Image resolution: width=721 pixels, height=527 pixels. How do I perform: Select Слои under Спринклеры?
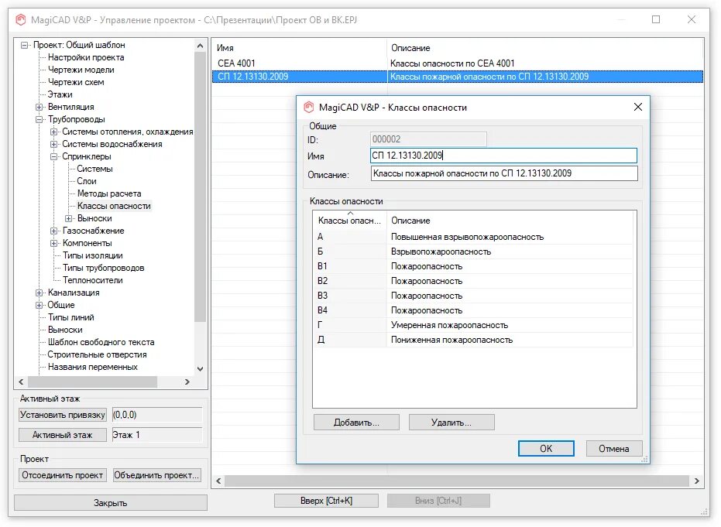click(x=87, y=182)
